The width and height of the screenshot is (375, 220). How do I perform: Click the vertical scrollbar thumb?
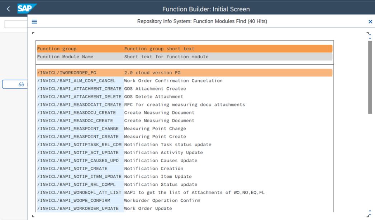[370, 77]
